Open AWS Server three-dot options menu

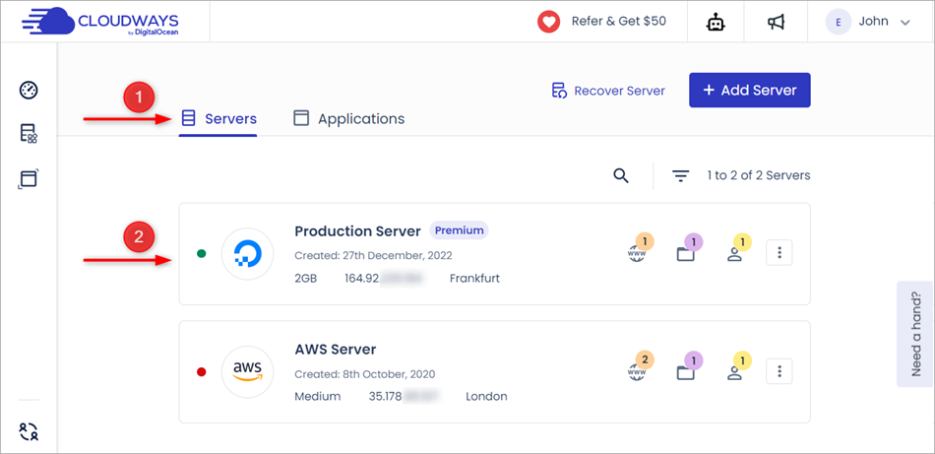(x=779, y=371)
